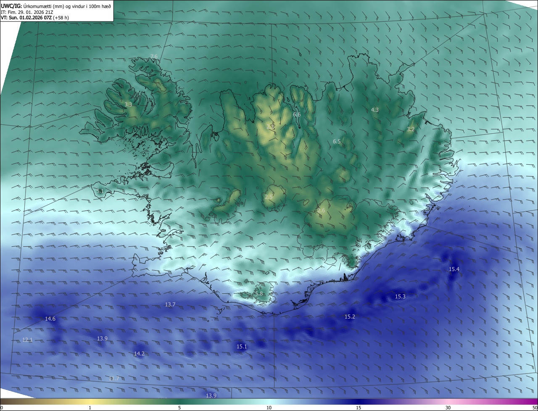
Task: Click the 2.5 value label
Action: click(x=269, y=196)
